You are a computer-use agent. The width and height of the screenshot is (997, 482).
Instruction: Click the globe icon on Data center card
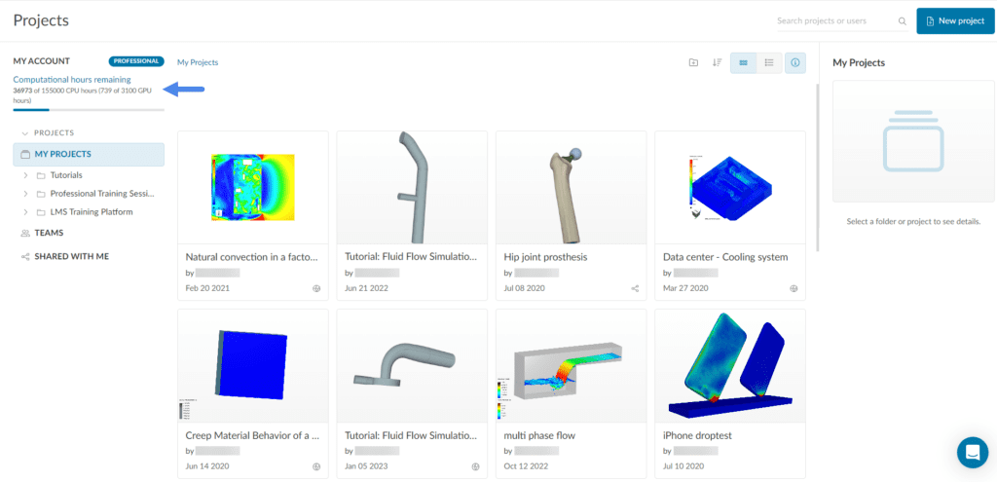[794, 288]
